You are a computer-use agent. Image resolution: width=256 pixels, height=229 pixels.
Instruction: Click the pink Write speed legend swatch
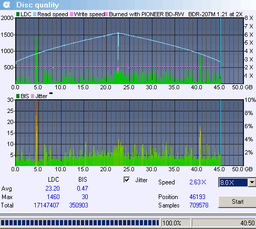71,14
